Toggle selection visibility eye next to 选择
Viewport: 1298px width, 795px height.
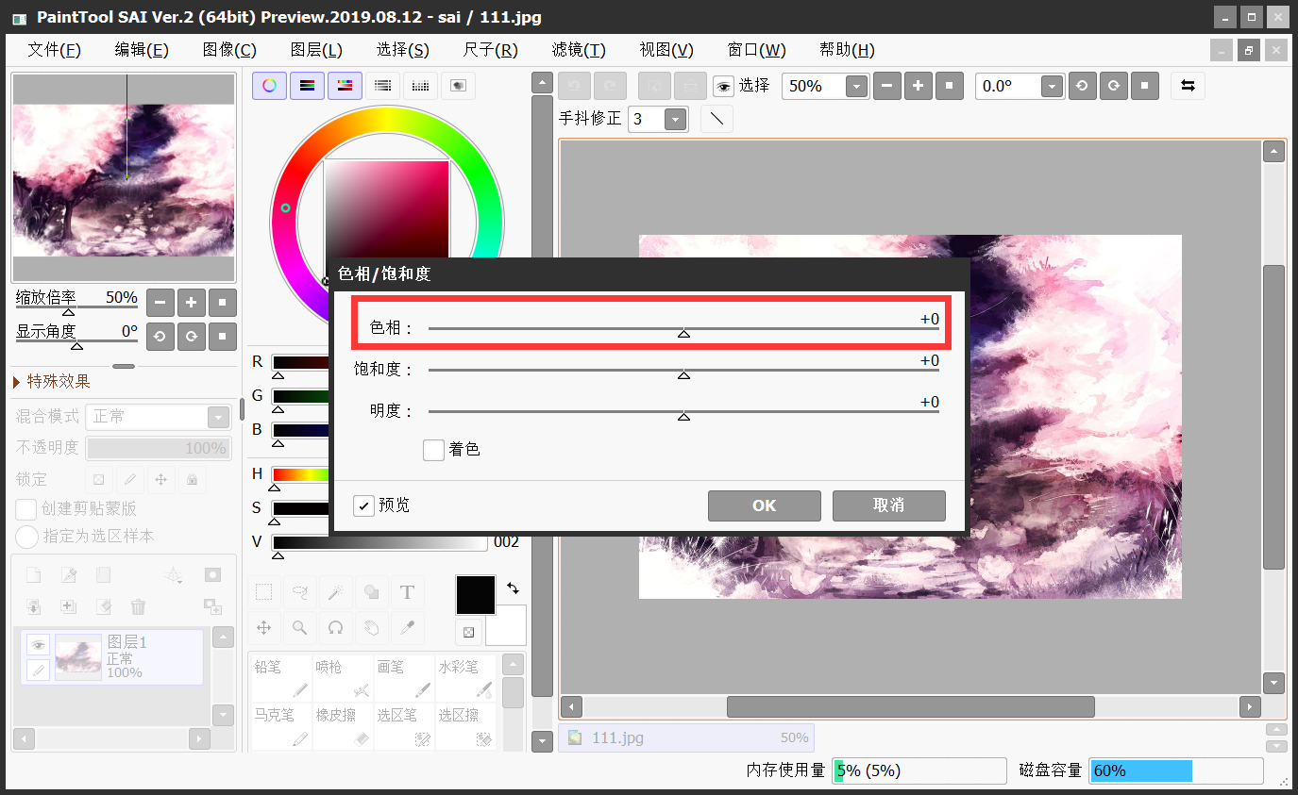[x=723, y=87]
